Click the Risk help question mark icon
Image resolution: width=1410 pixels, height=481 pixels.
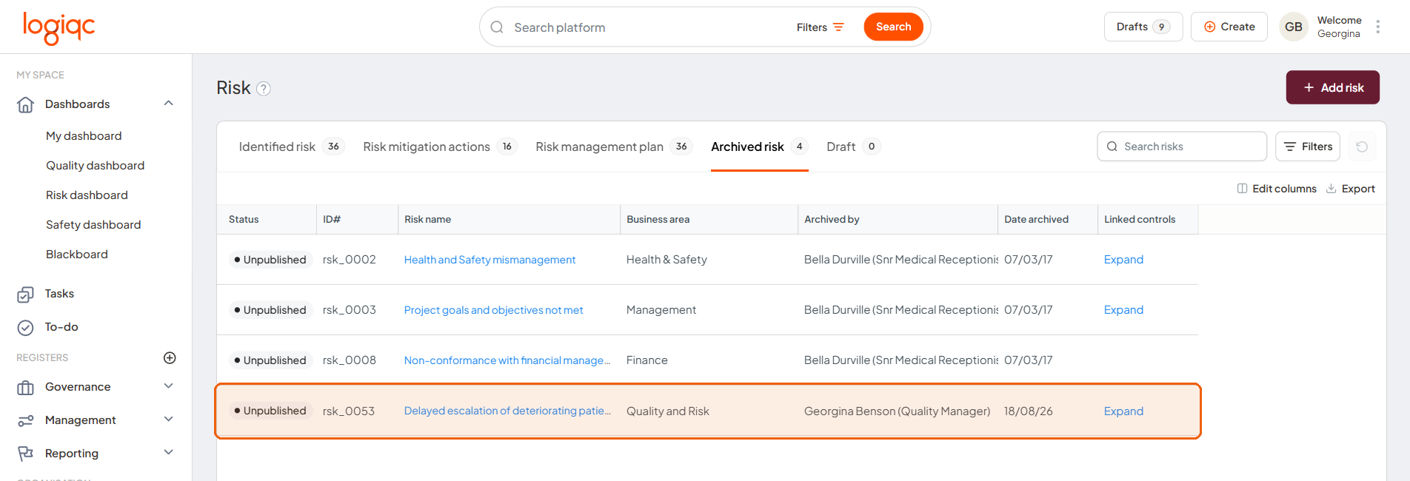click(x=264, y=89)
